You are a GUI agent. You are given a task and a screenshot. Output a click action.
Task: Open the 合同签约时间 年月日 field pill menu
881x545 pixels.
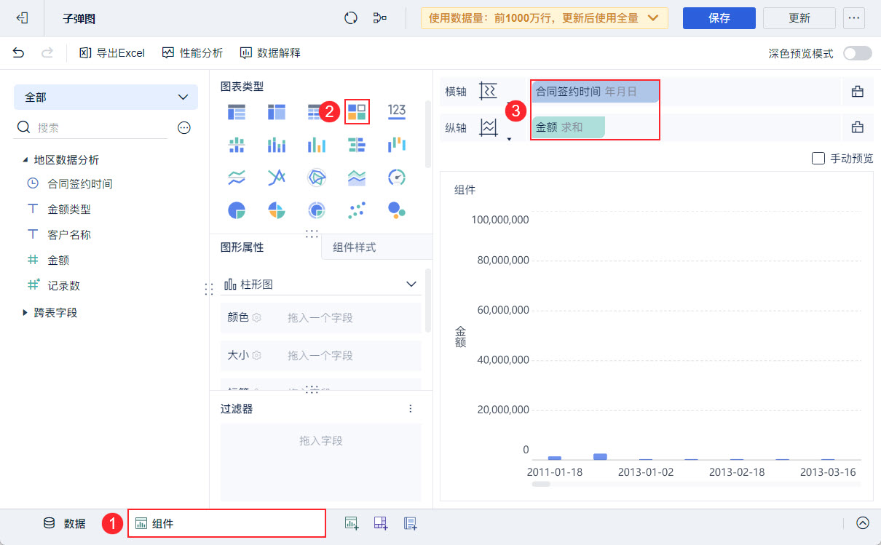(595, 92)
